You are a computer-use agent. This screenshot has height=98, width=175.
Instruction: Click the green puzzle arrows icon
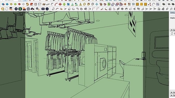tap(109, 4)
